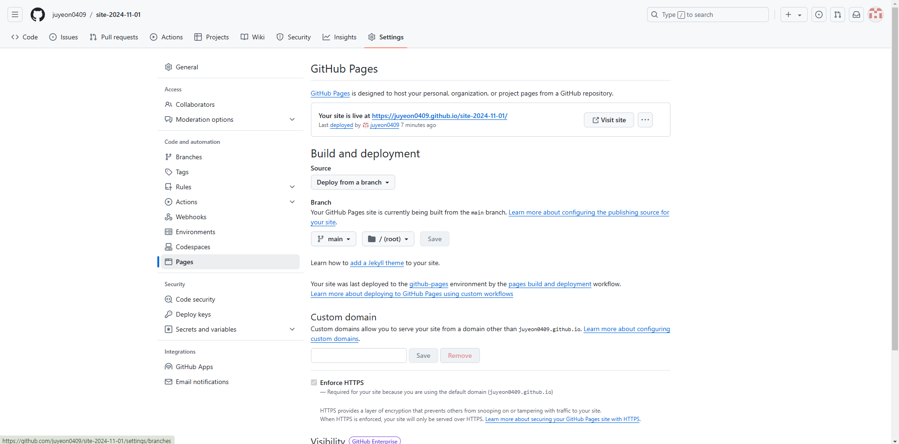Open the pull requests icon in the header
The image size is (899, 444).
[x=838, y=15]
